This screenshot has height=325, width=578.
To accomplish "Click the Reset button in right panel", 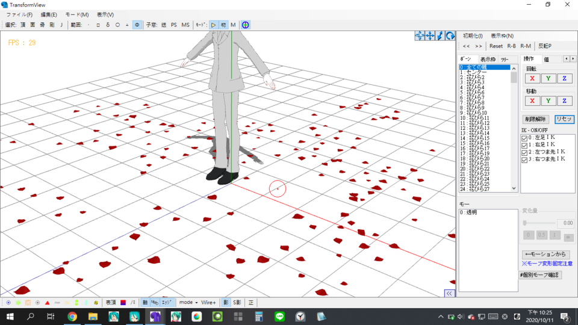I will pyautogui.click(x=496, y=46).
